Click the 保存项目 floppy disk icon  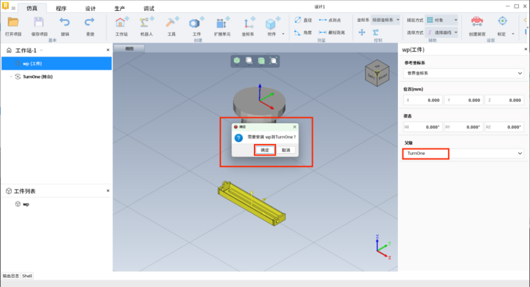pyautogui.click(x=39, y=22)
